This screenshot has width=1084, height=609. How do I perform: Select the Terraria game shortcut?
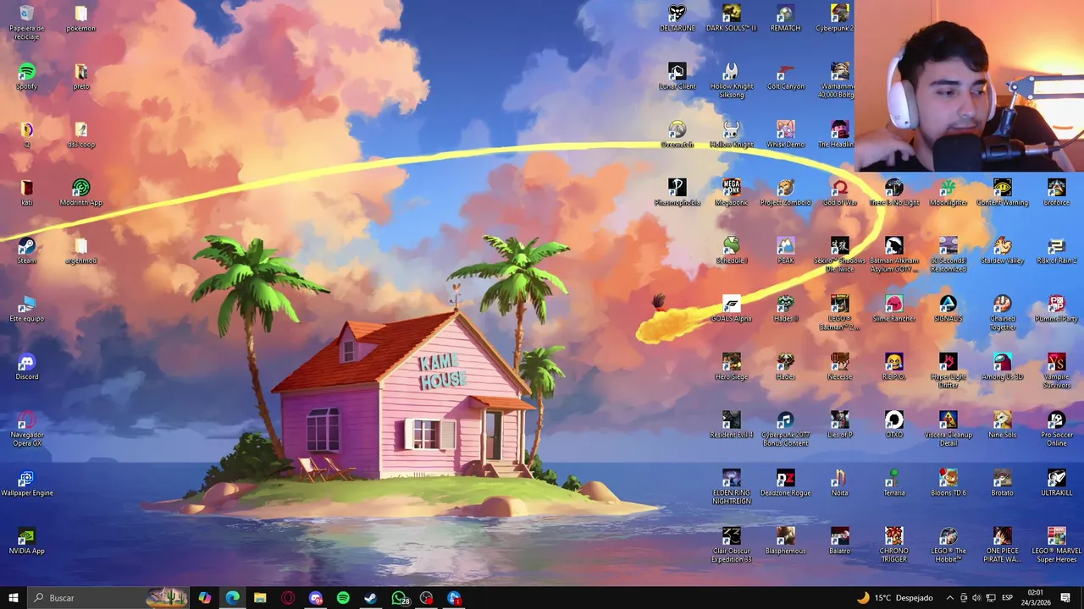coord(893,483)
